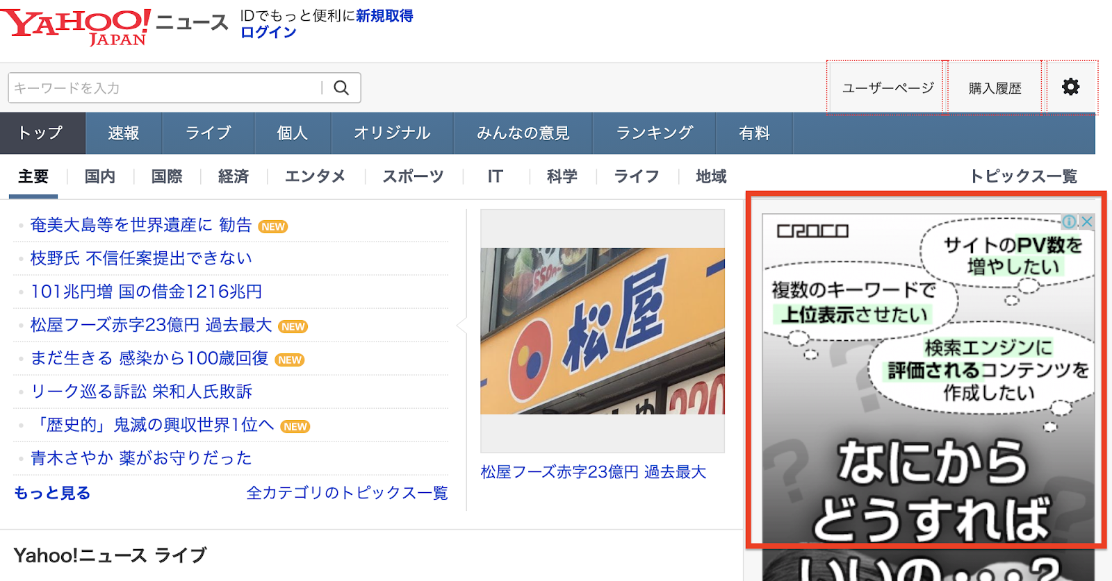Open the ユーザーページ button

pyautogui.click(x=888, y=88)
